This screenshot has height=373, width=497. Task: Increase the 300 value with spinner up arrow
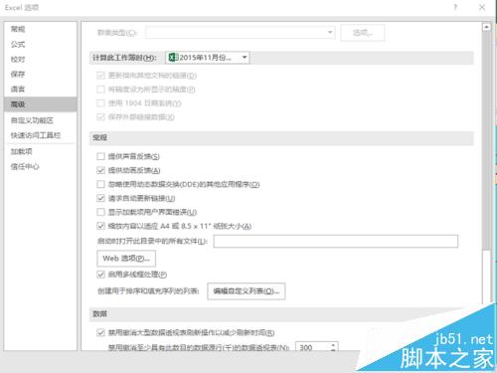pyautogui.click(x=333, y=345)
